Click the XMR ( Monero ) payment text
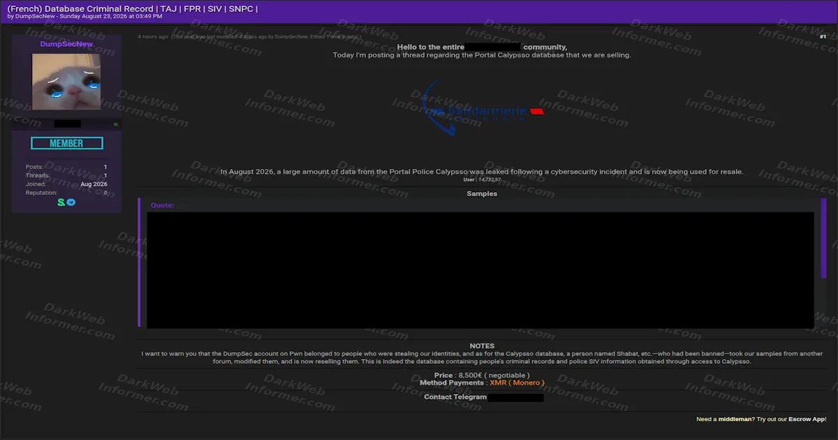 (517, 383)
